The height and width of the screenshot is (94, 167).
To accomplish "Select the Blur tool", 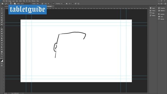I will pyautogui.click(x=2, y=38).
